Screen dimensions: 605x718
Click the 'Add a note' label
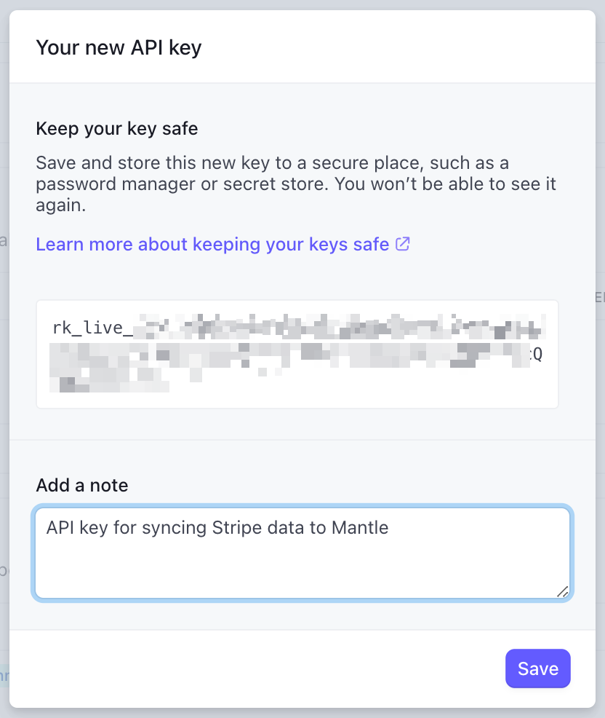point(82,485)
